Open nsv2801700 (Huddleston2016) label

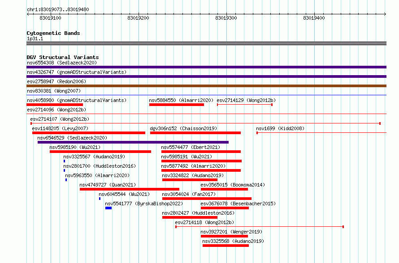(100, 166)
